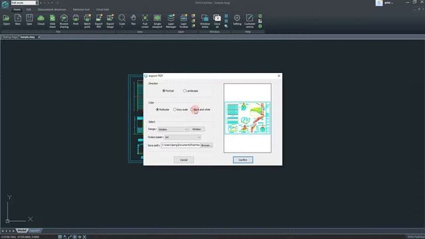Click the Save path input field

(181, 145)
